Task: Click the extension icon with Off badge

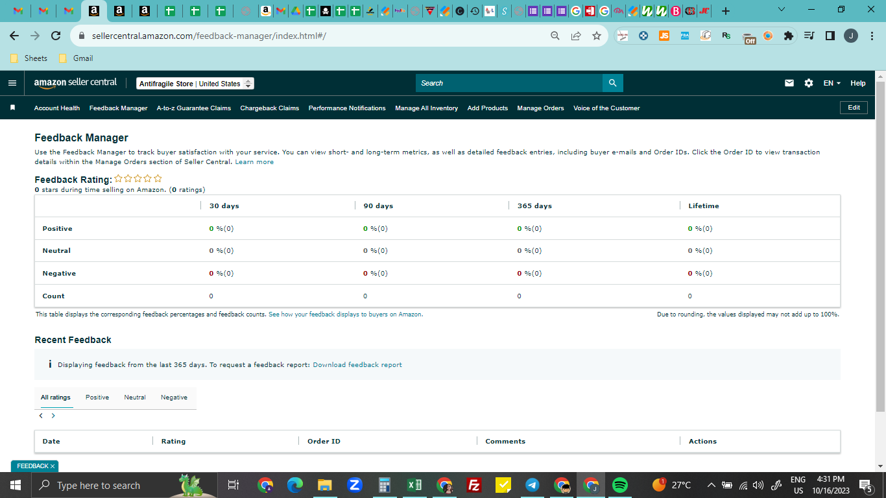Action: pyautogui.click(x=748, y=37)
